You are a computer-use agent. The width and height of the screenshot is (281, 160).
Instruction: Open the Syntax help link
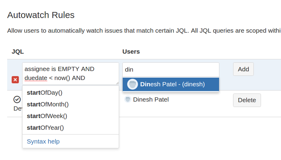pyautogui.click(x=43, y=141)
